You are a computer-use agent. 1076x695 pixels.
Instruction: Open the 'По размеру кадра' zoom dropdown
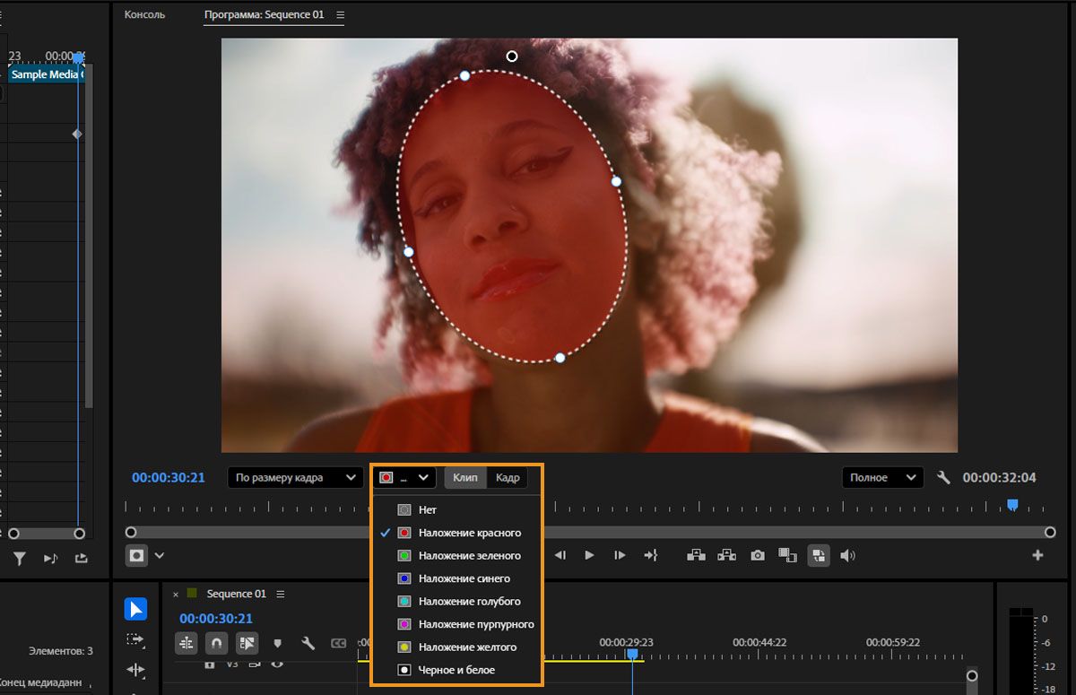pyautogui.click(x=295, y=478)
